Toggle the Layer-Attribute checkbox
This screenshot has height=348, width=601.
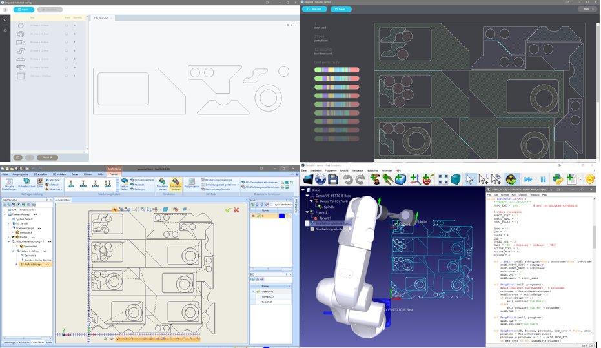tap(270, 204)
